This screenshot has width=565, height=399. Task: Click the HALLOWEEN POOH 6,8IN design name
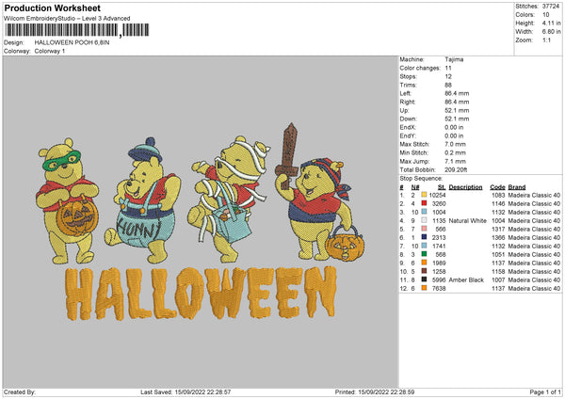72,43
